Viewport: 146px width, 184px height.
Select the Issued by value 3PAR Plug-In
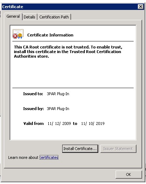point(58,109)
